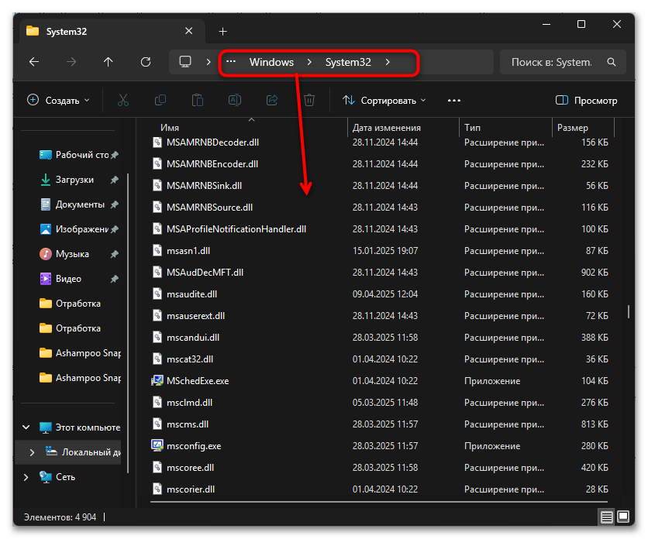Toggle the Просмотр preview pane
This screenshot has height=539, width=648.
pyautogui.click(x=586, y=101)
